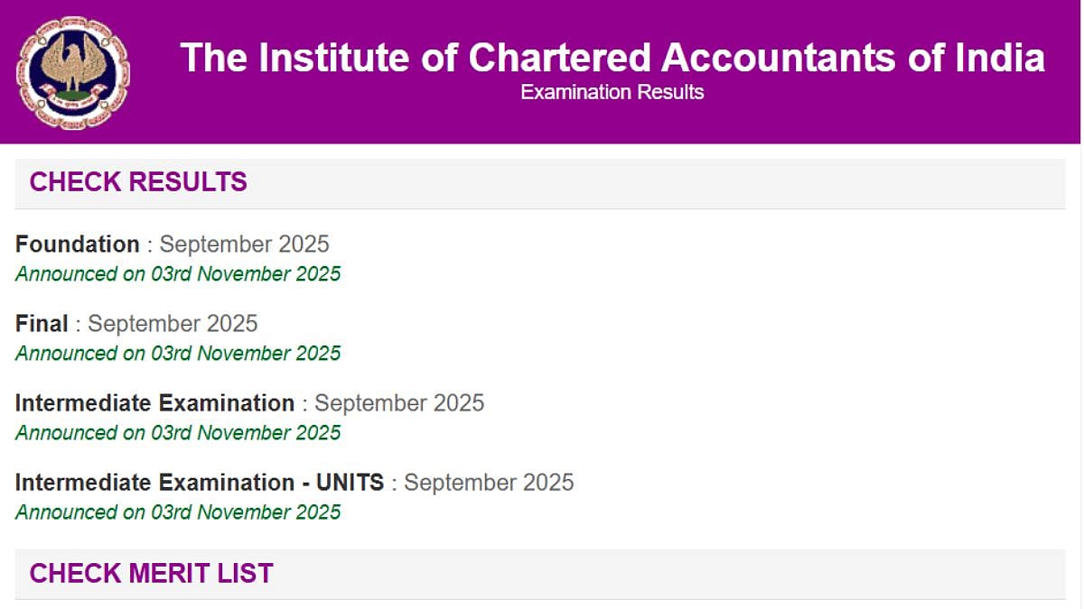
Task: Click the Intermediate Examination - UNITS bold label
Action: coord(200,483)
